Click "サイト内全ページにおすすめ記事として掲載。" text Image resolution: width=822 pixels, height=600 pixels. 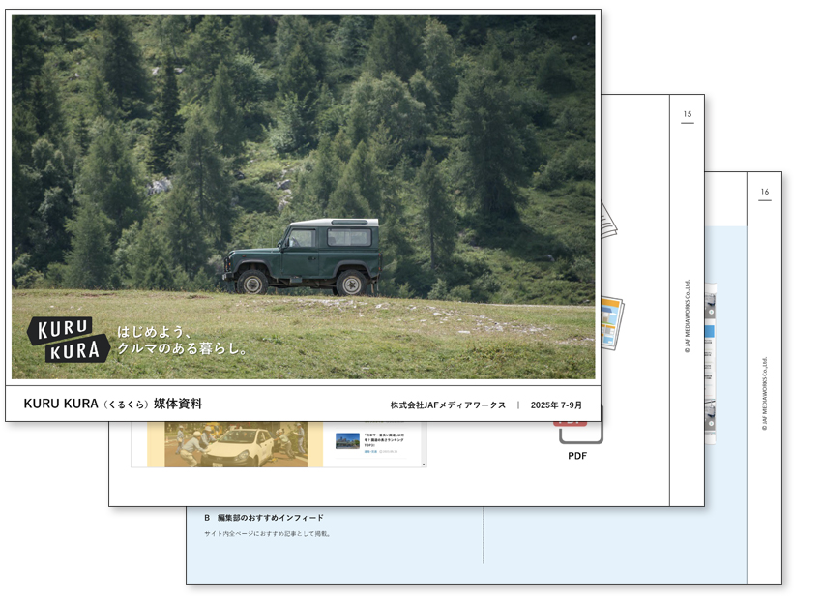(267, 534)
